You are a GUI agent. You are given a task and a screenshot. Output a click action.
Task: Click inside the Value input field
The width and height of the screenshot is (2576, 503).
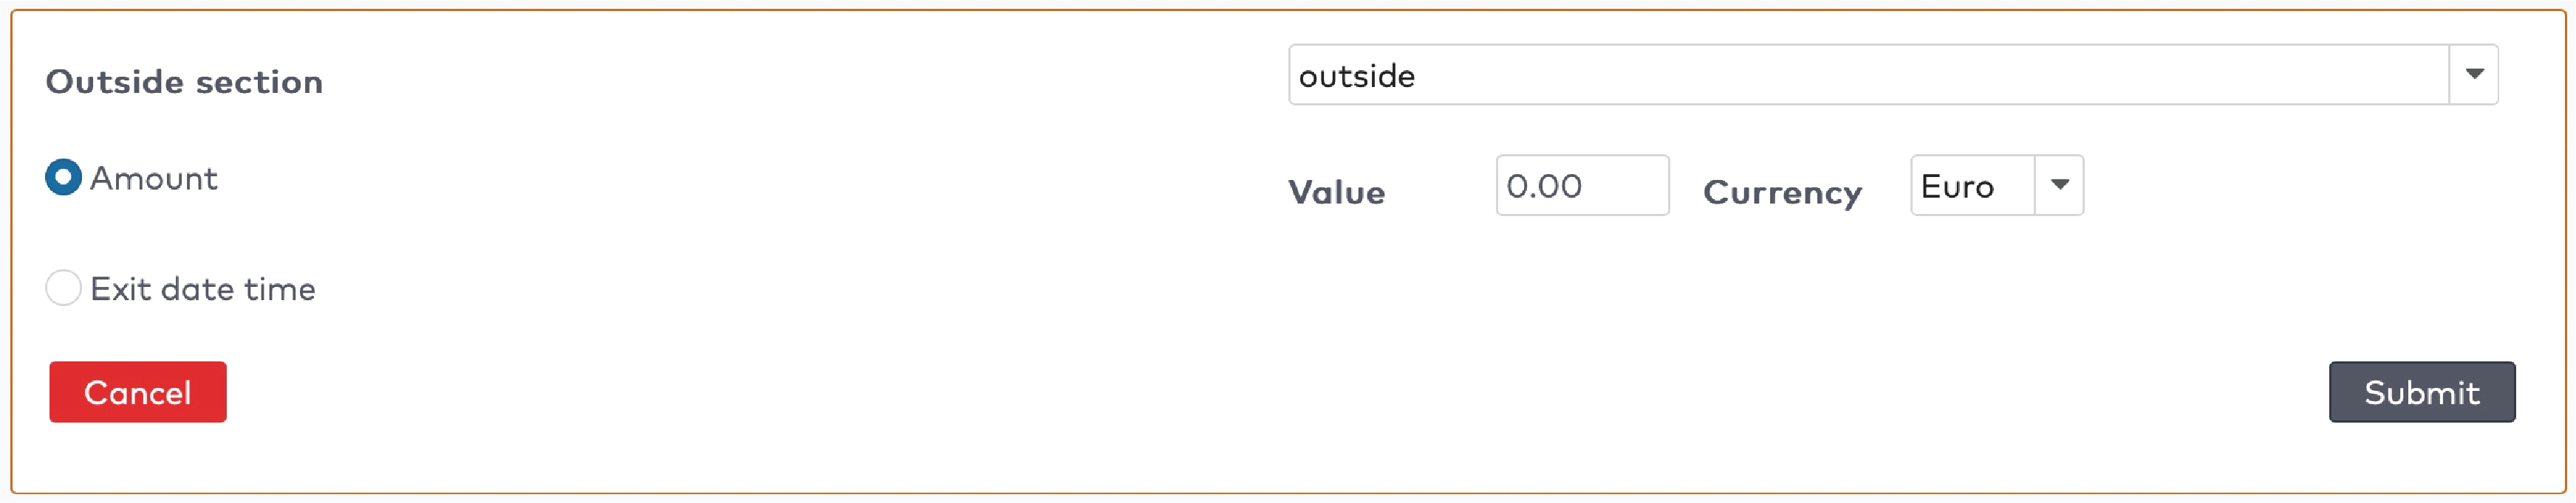[x=1581, y=186]
